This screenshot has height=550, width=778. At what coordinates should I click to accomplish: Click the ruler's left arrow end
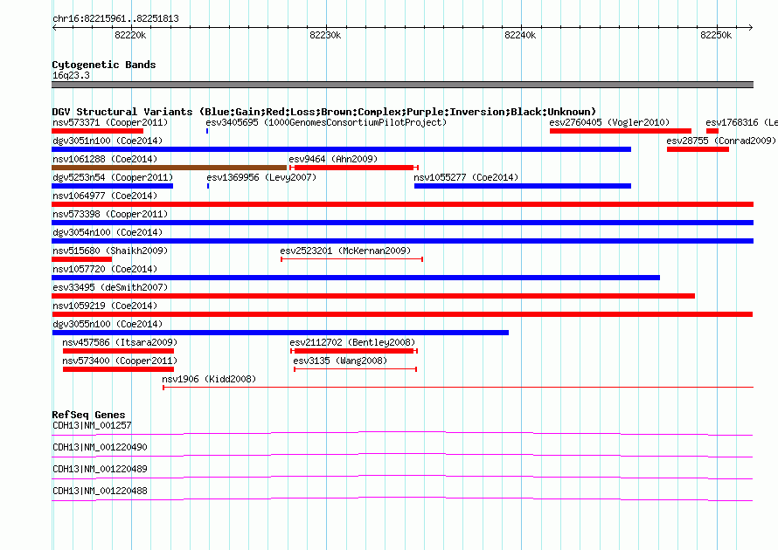point(54,27)
